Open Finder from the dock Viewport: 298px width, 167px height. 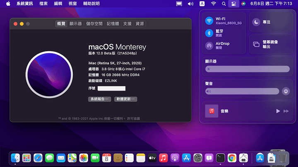point(15,158)
